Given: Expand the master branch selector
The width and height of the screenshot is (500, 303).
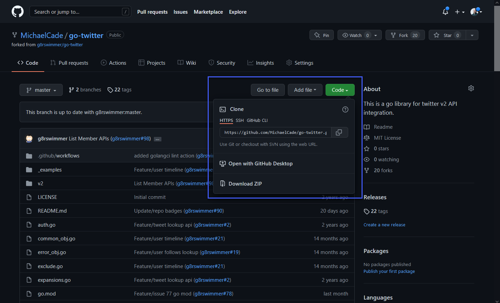Looking at the screenshot, I should 41,90.
